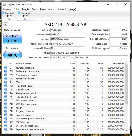Click status orb for ECC fail count

(x=6, y=122)
